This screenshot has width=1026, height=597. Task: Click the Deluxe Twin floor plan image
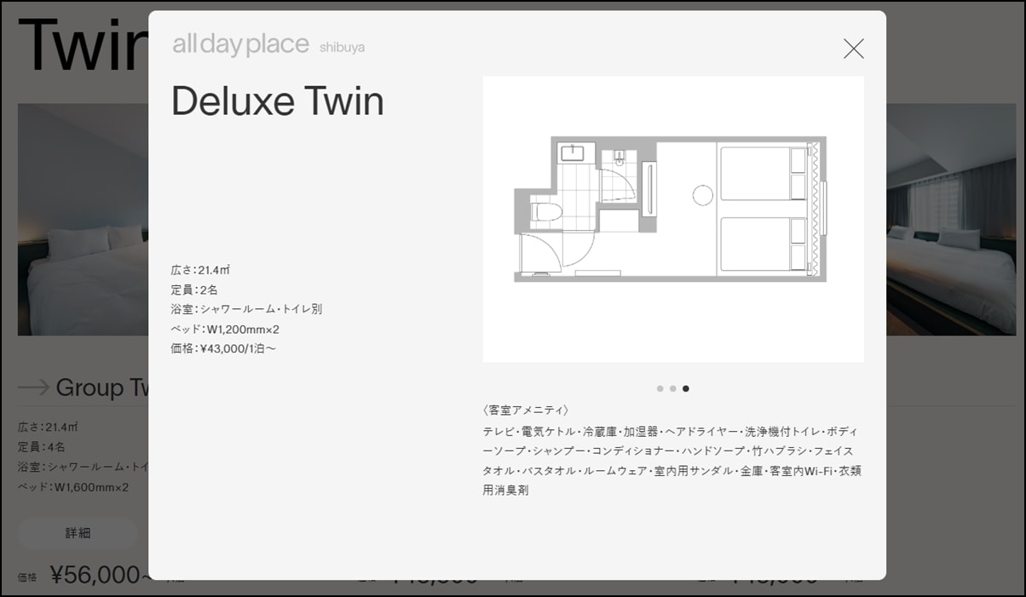tap(673, 220)
